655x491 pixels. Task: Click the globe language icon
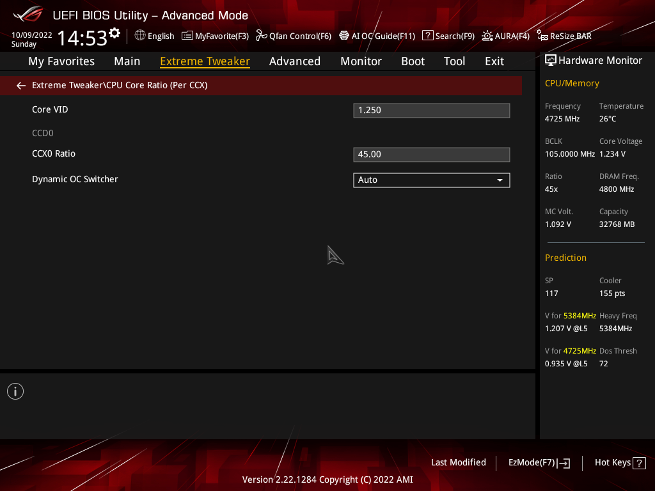[140, 36]
